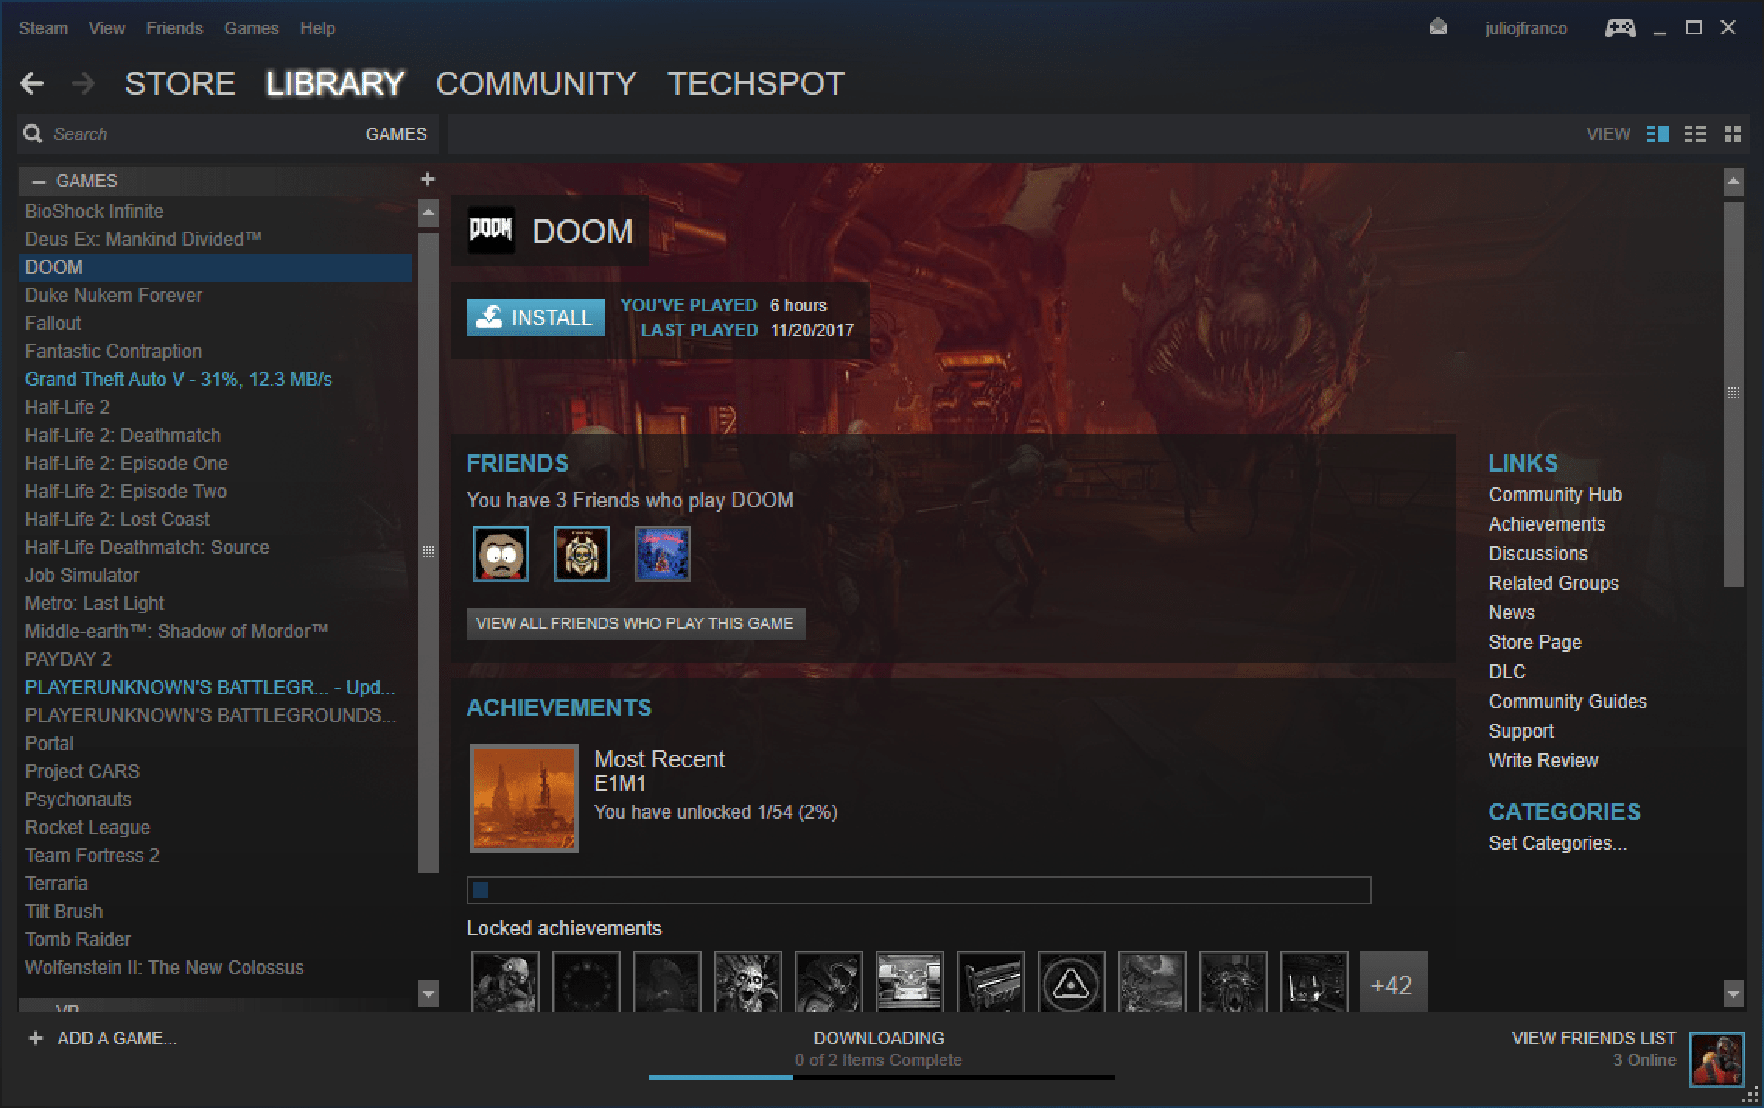Open the inbox notifications envelope icon
This screenshot has height=1108, width=1764.
[x=1438, y=28]
